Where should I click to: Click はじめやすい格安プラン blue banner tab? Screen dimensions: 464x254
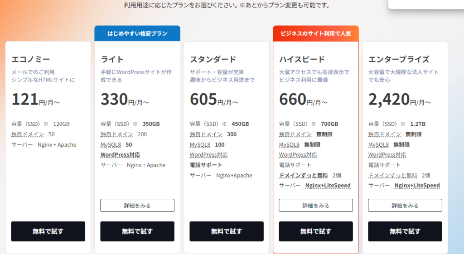click(x=137, y=34)
